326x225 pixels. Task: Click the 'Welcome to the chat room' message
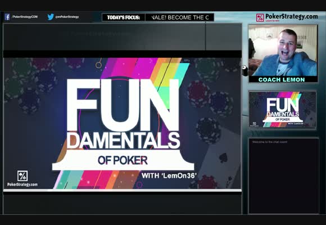pyautogui.click(x=270, y=142)
